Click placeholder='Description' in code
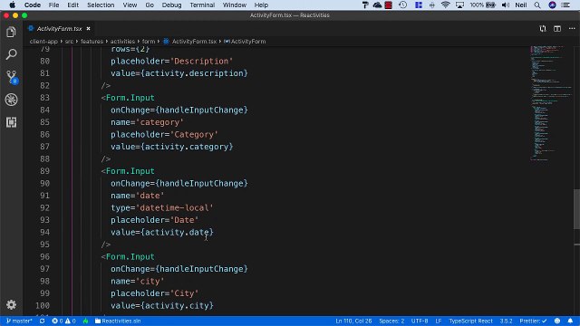Viewport: 580px width, 326px height. 171,61
